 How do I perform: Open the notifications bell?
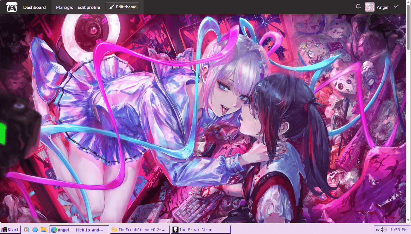click(x=358, y=7)
